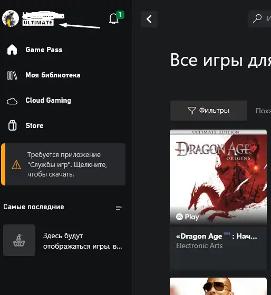
Task: Click the Все игры для heading
Action: pyautogui.click(x=220, y=60)
